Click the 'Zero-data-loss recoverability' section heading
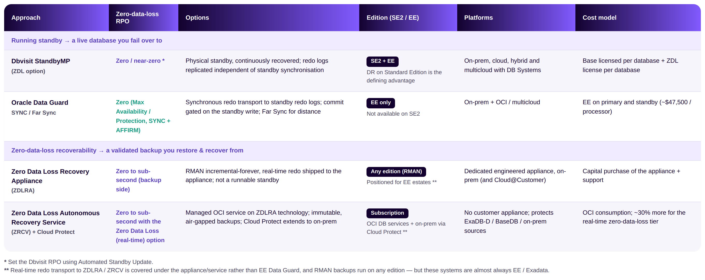Image resolution: width=705 pixels, height=280 pixels. [x=127, y=151]
